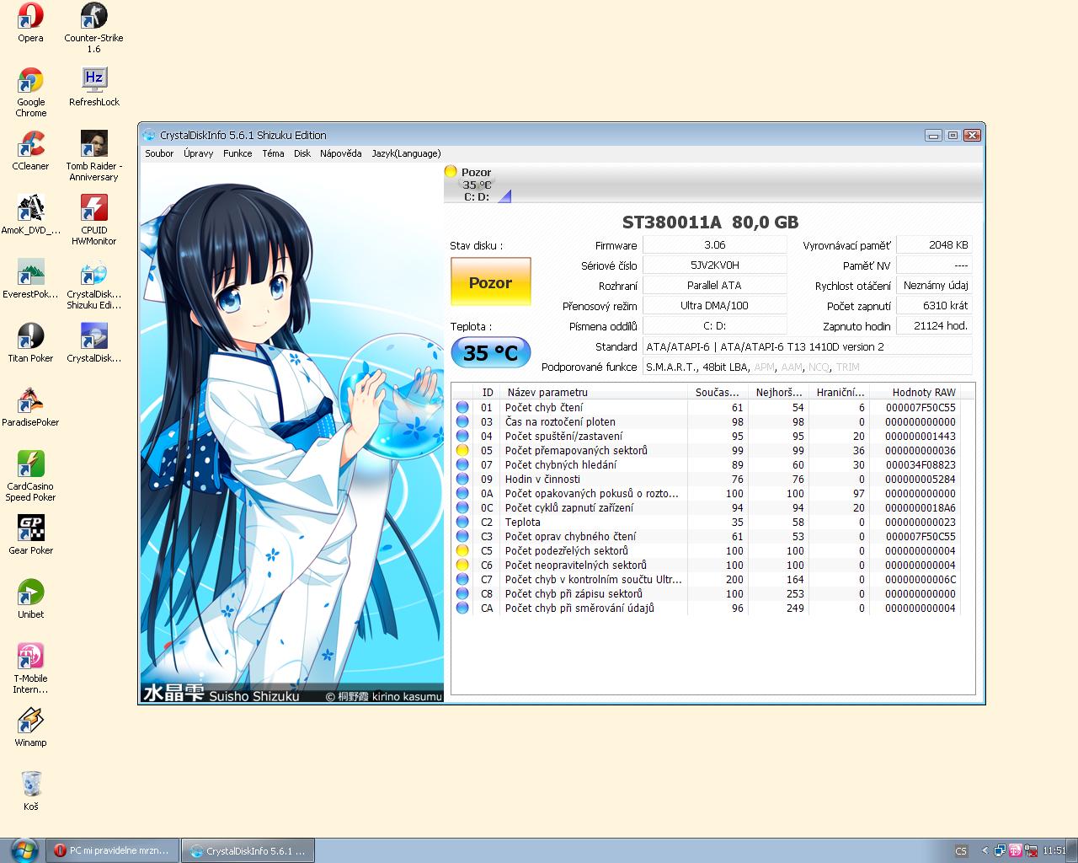
Task: Select the Pozor 35 °C C: D: disk tab
Action: pos(478,184)
